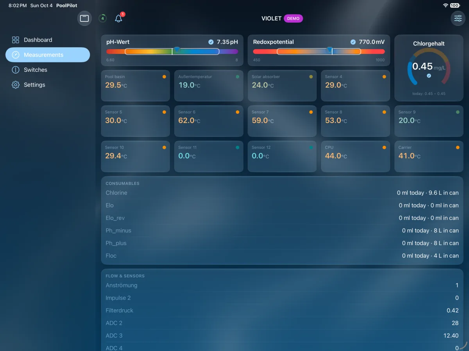
Task: Open the Sensor 11 card
Action: point(209,156)
